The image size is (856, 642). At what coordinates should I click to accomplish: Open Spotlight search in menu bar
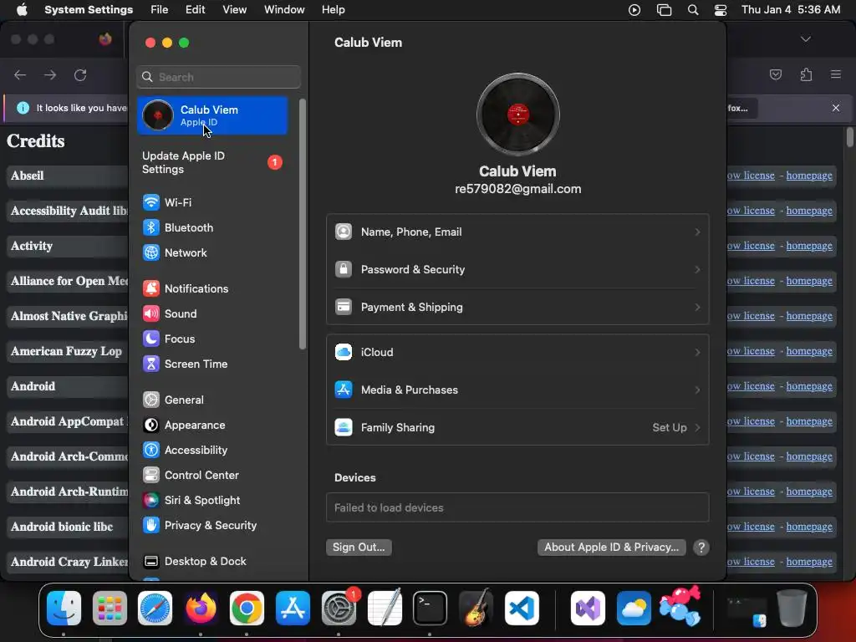pyautogui.click(x=693, y=10)
